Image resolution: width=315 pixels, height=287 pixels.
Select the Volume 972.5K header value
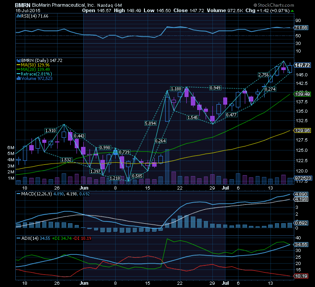(x=225, y=10)
